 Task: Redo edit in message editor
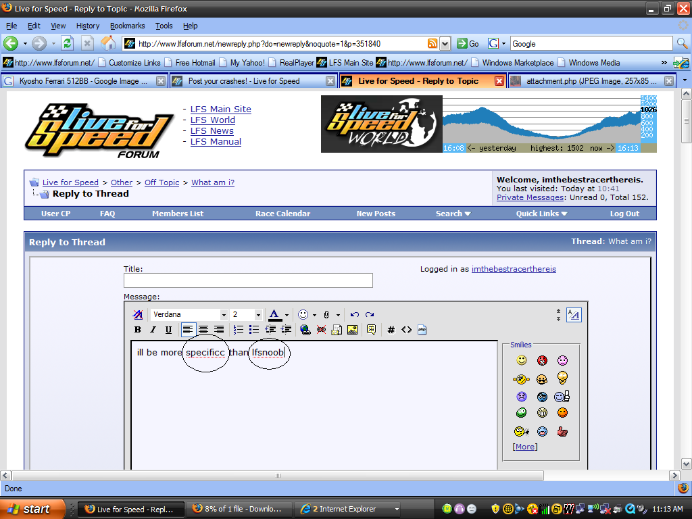(x=370, y=315)
